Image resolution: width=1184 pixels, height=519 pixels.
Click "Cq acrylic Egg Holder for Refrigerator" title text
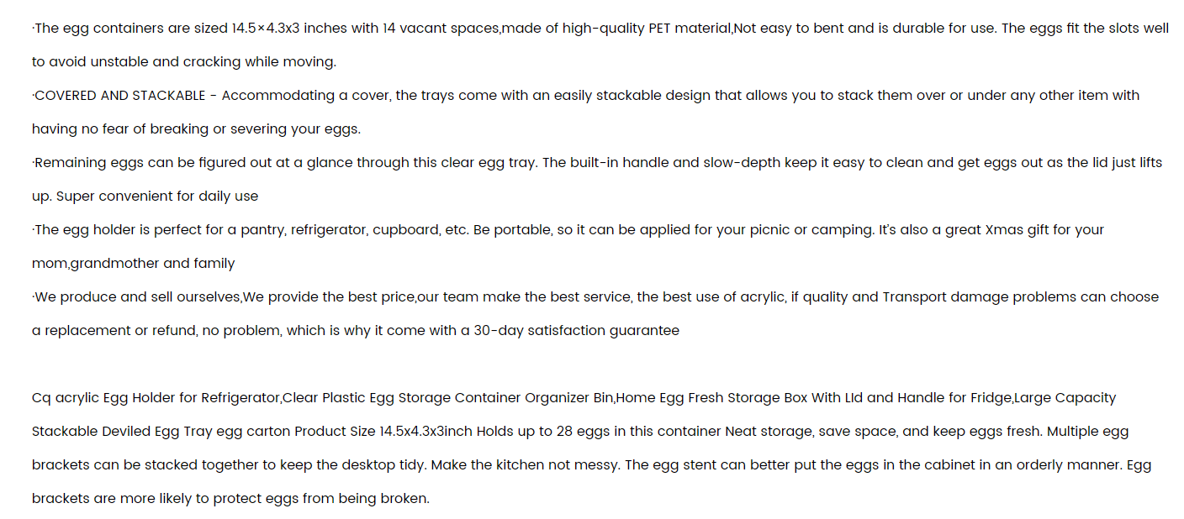[x=156, y=398]
